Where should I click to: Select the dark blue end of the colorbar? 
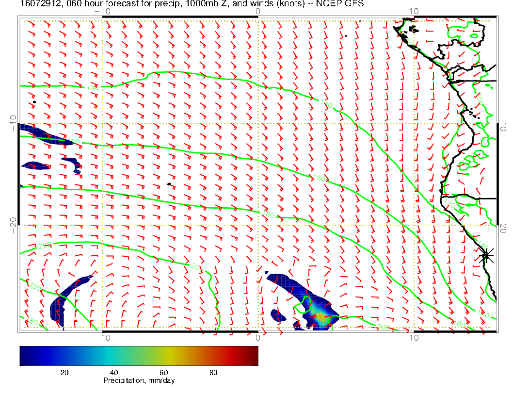(24, 355)
